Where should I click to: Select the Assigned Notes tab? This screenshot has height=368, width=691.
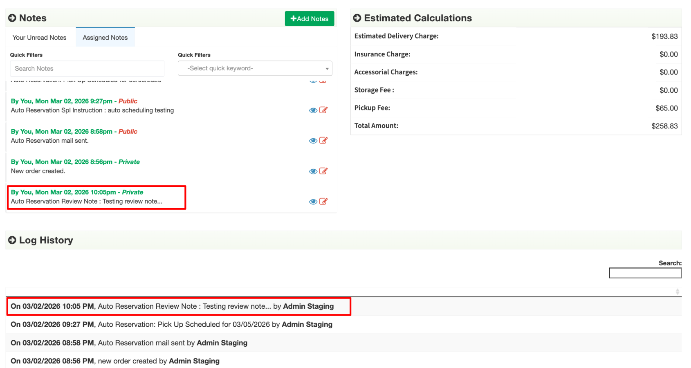(x=105, y=38)
